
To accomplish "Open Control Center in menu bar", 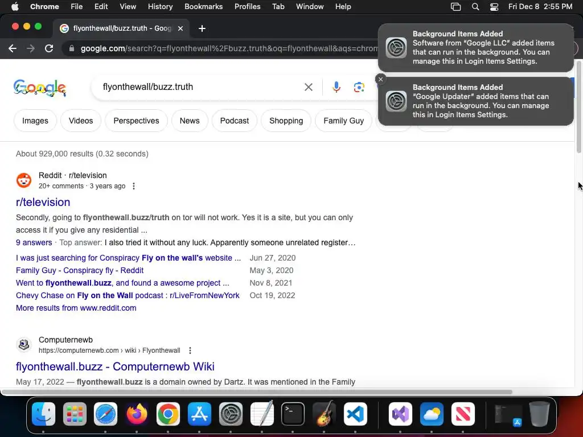I will 494,7.
